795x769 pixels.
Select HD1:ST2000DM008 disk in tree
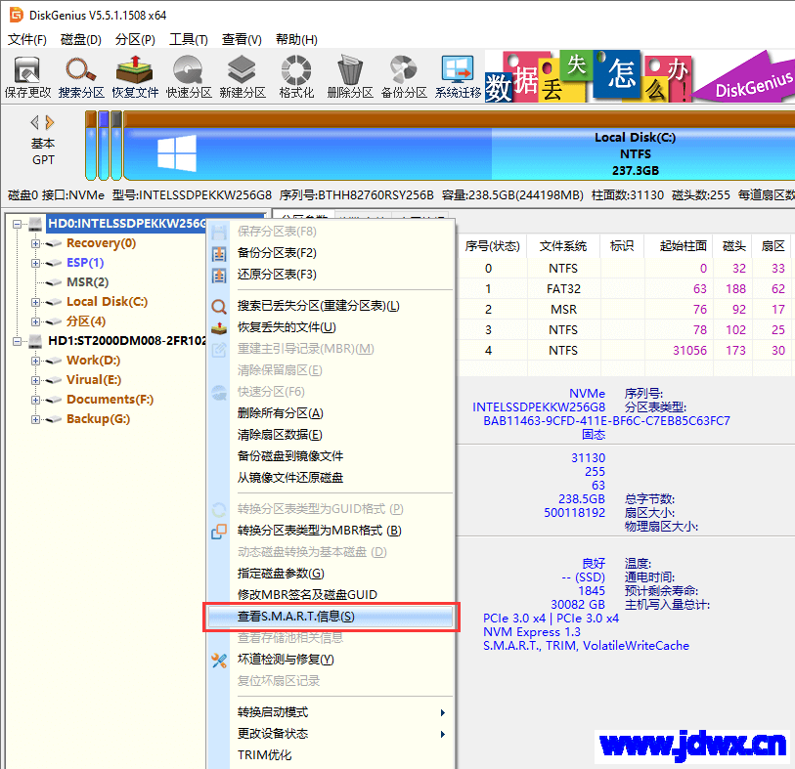coord(127,341)
